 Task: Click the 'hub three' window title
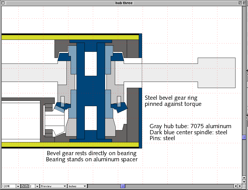point(124,3)
